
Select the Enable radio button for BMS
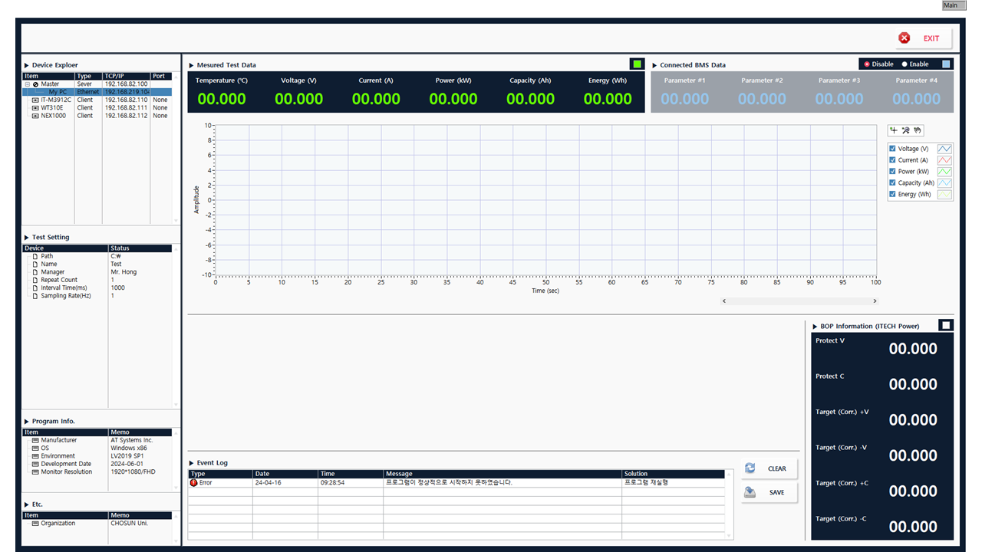[905, 64]
